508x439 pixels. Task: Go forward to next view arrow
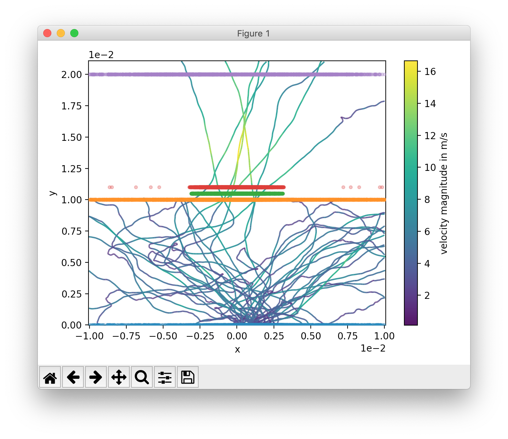[96, 377]
